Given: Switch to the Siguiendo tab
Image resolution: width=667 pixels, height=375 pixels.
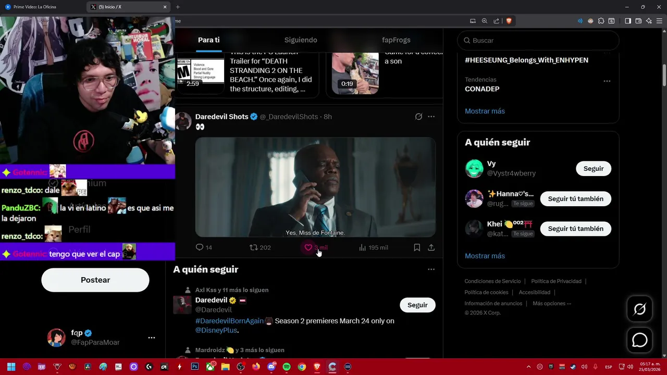Looking at the screenshot, I should 301,40.
